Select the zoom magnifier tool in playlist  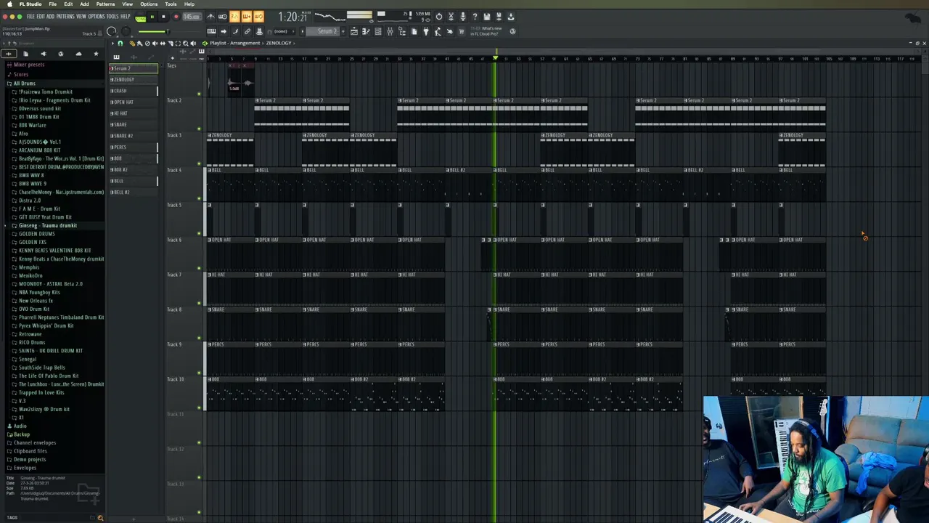click(x=186, y=43)
